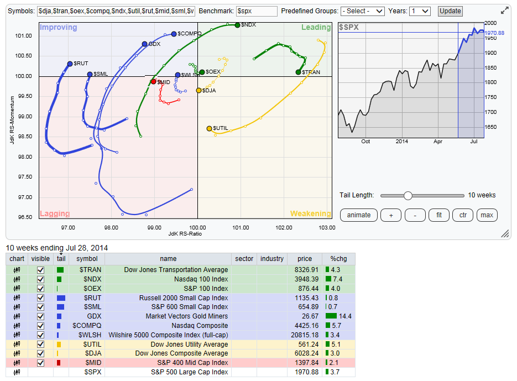Click the fit button
Image resolution: width=517 pixels, height=381 pixels.
pyautogui.click(x=439, y=215)
